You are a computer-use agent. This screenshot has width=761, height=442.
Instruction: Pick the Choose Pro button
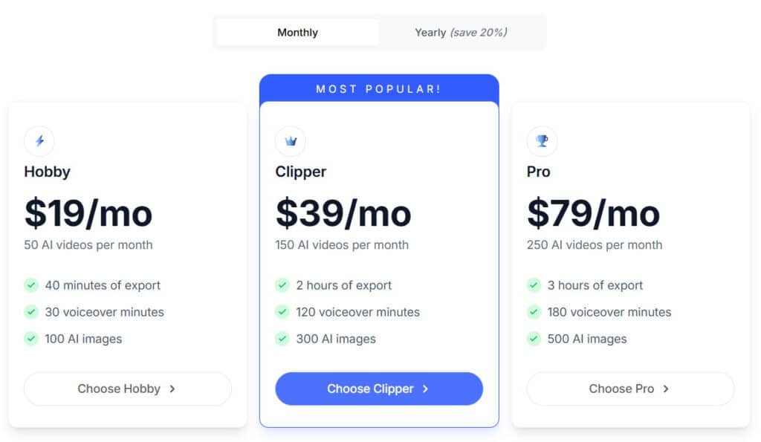pos(630,389)
